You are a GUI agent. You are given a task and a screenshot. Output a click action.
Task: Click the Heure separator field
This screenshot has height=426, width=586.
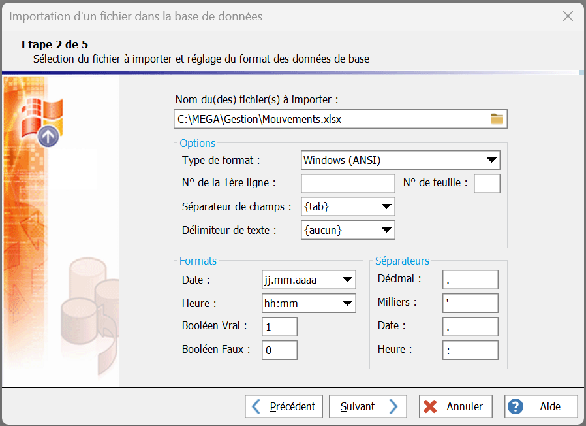[470, 350]
